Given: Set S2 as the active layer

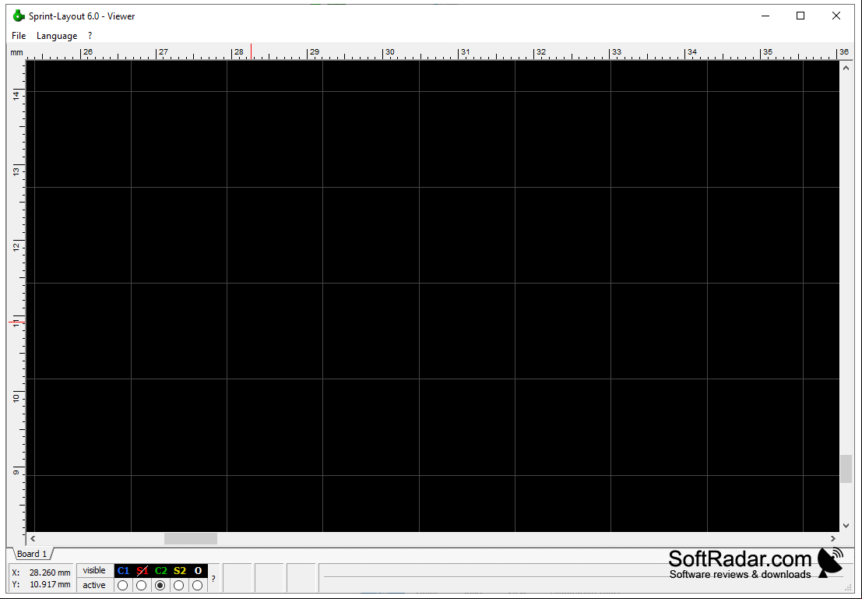Looking at the screenshot, I should (178, 586).
